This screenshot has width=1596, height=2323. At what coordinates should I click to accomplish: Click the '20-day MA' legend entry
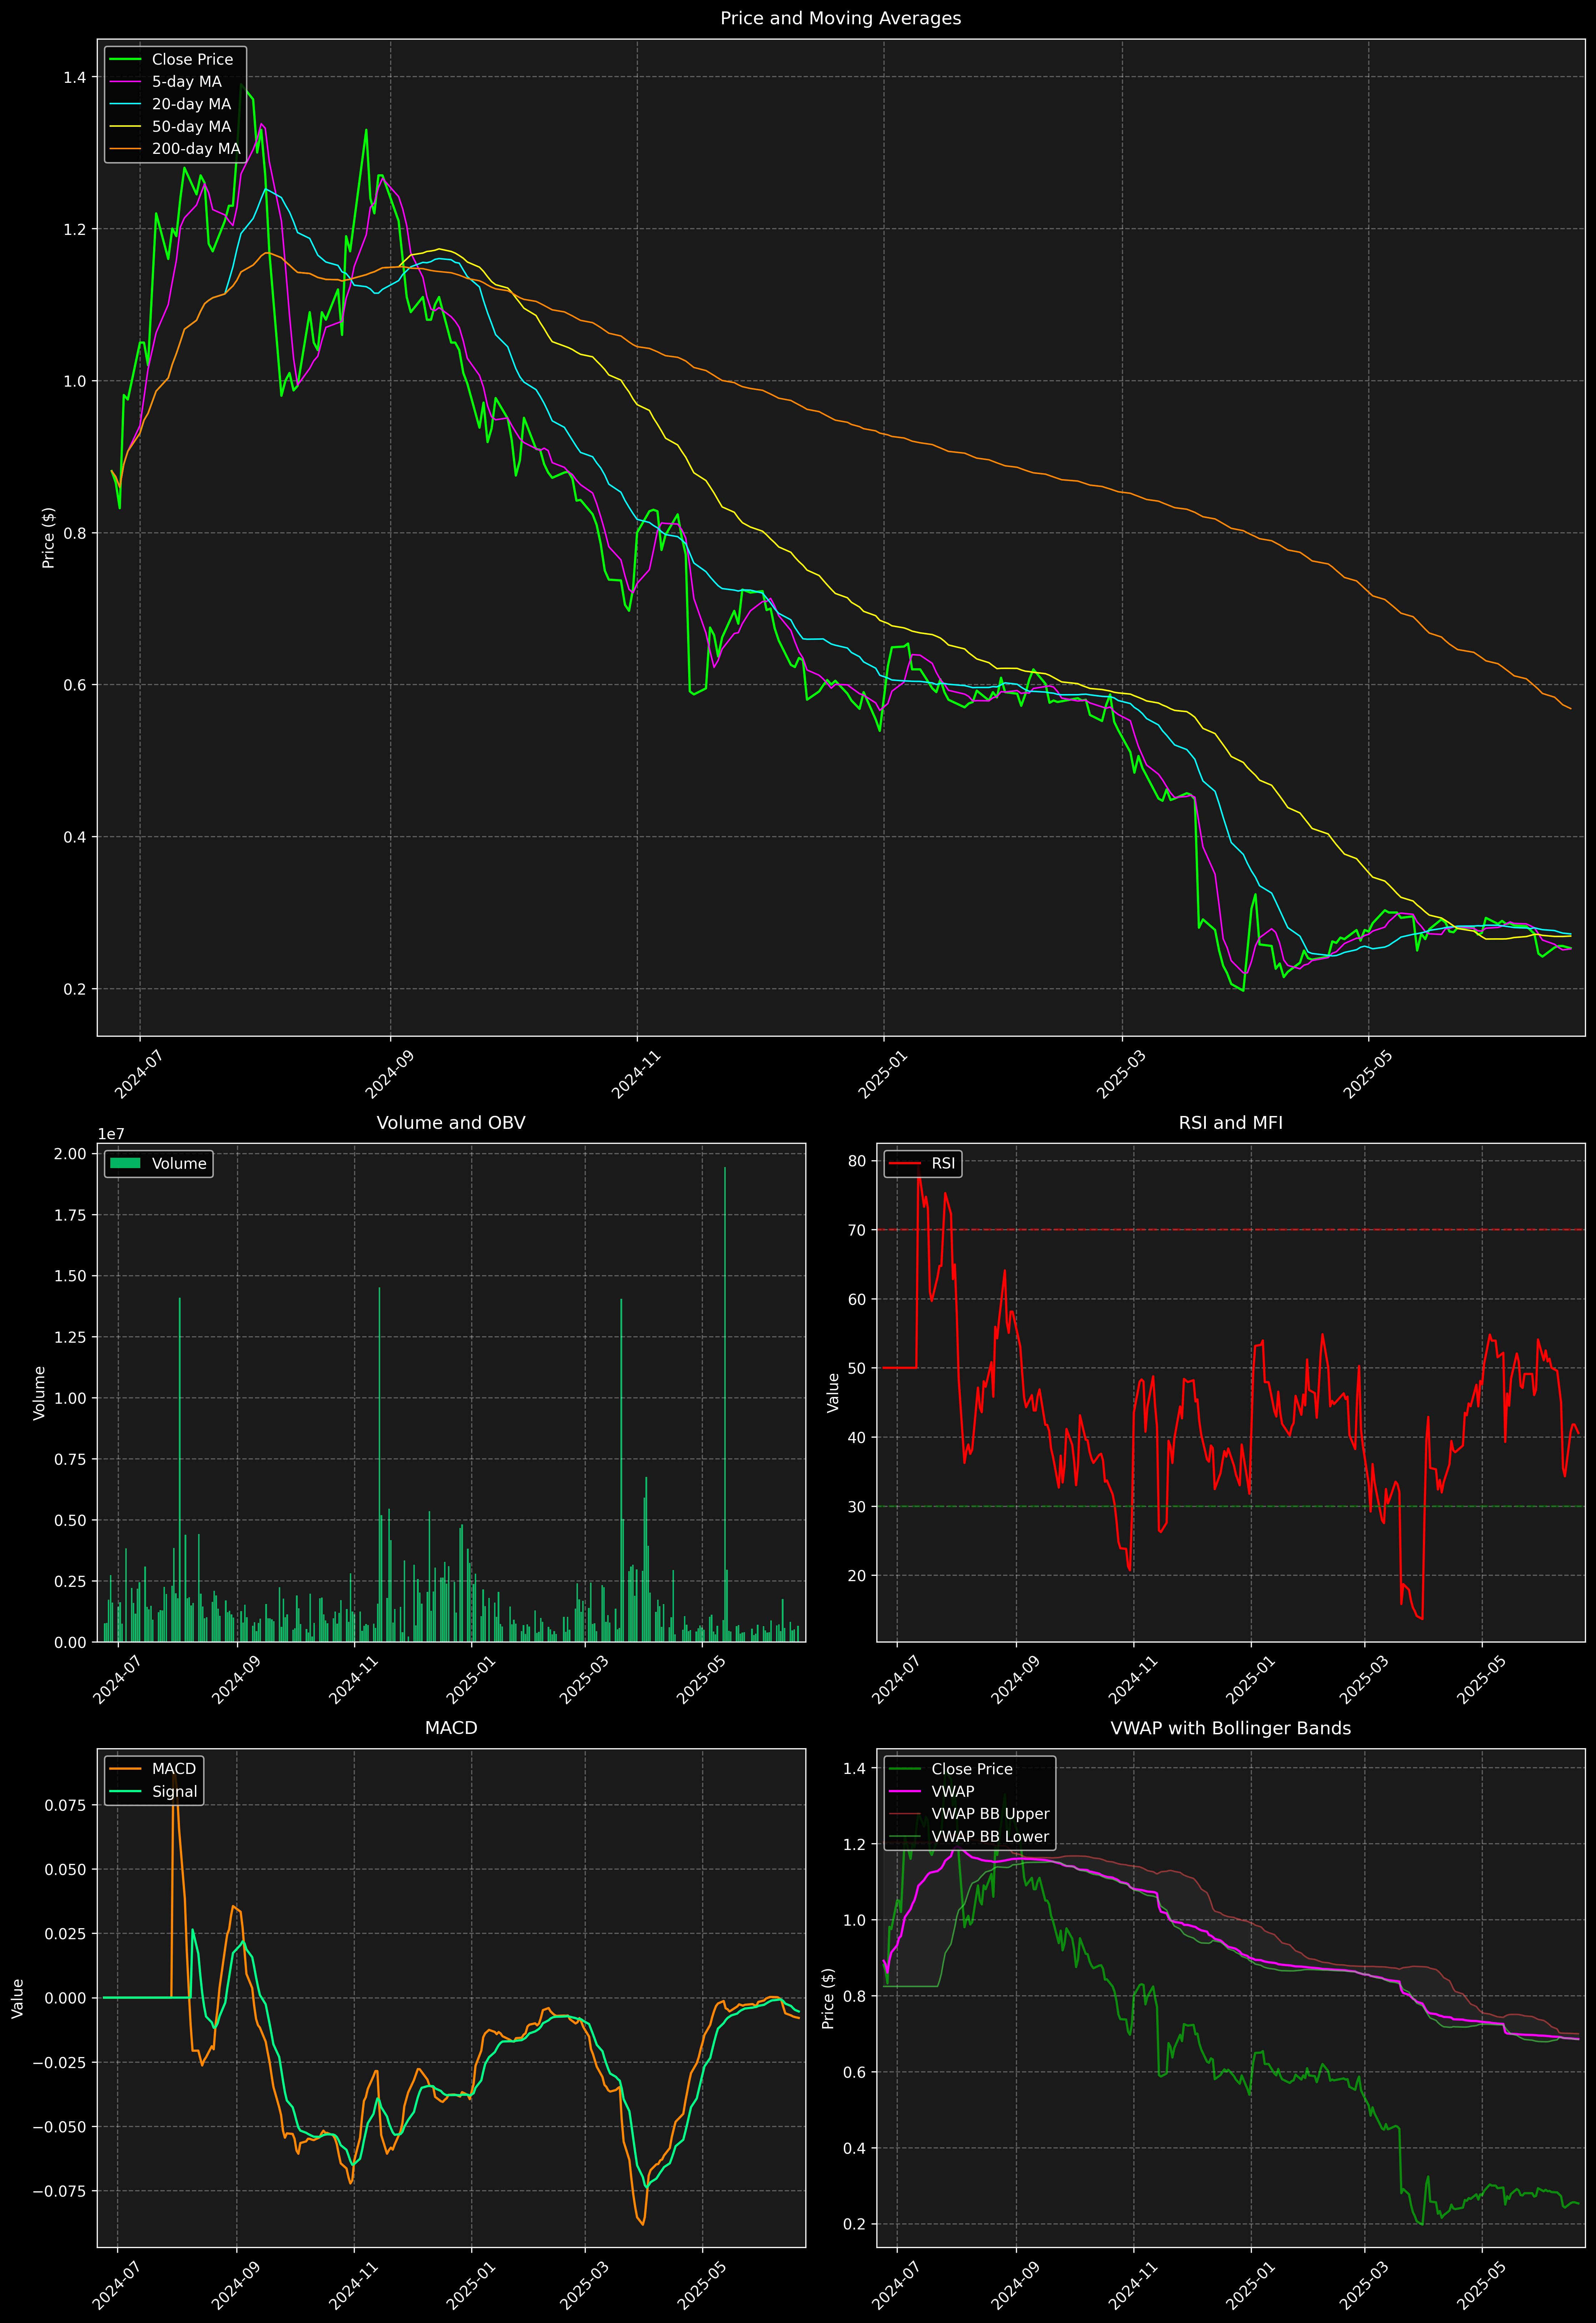(x=191, y=104)
